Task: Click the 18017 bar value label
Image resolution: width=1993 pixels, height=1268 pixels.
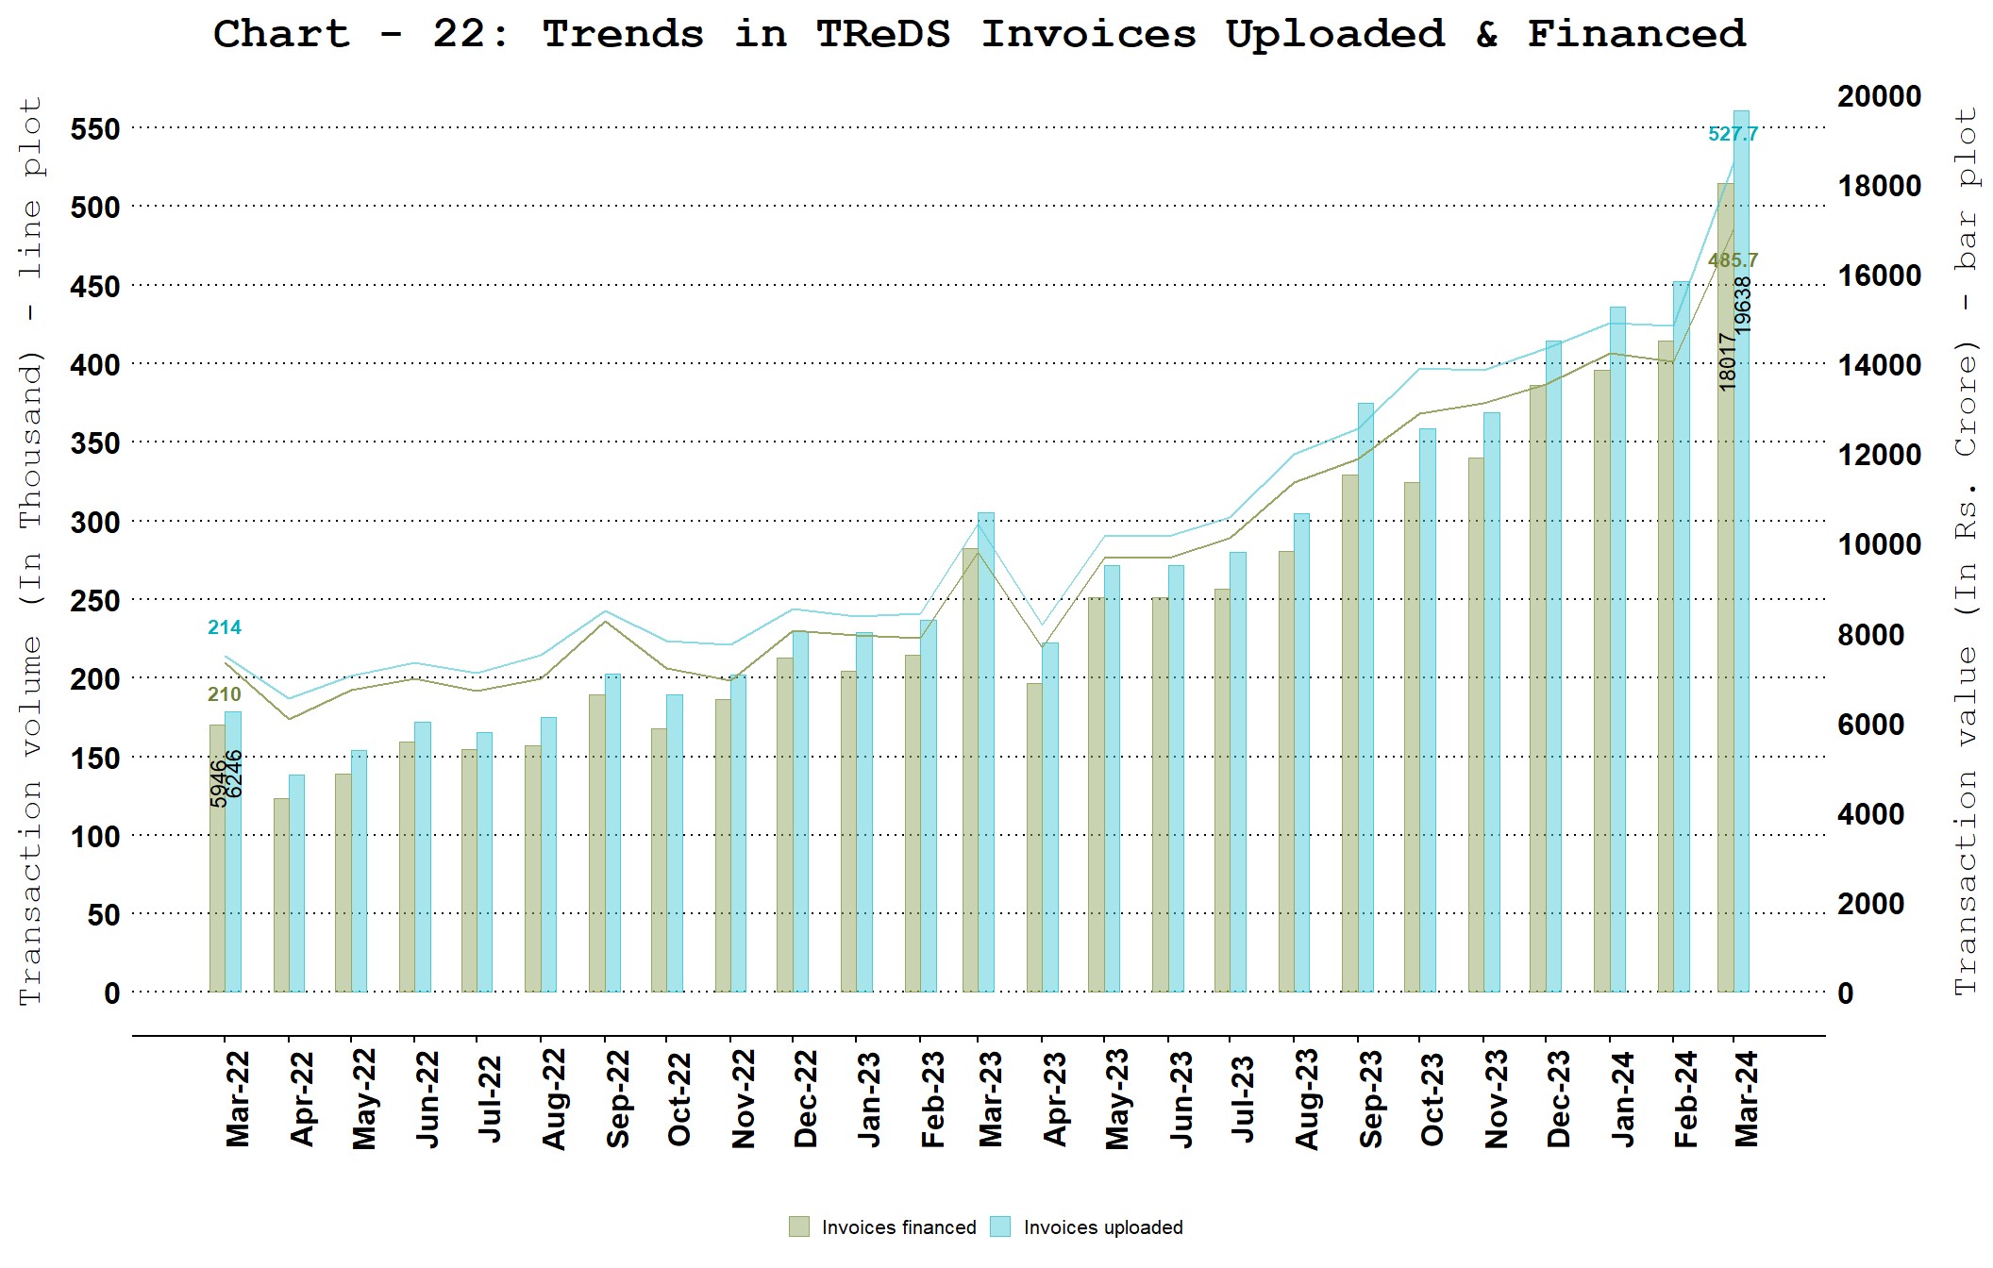Action: [1727, 361]
